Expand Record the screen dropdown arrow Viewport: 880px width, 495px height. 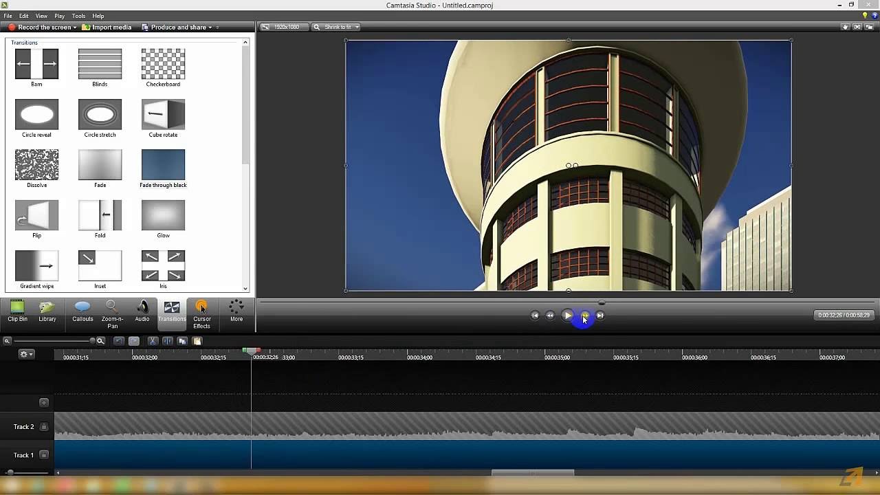click(75, 27)
